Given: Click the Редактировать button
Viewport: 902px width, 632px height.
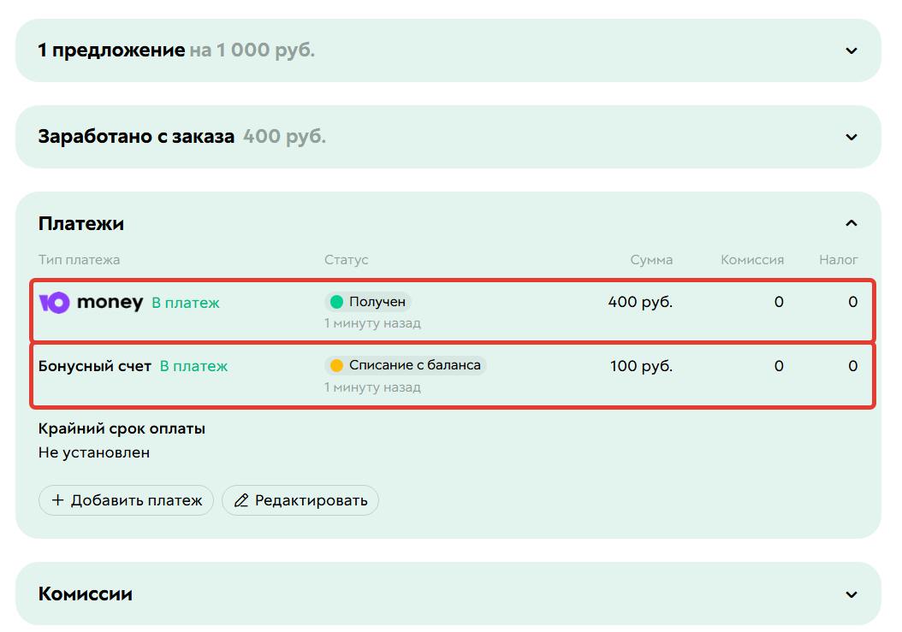Looking at the screenshot, I should [300, 500].
